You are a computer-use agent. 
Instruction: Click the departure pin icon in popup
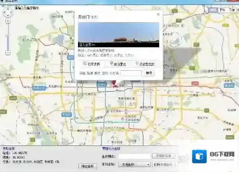tap(137, 63)
